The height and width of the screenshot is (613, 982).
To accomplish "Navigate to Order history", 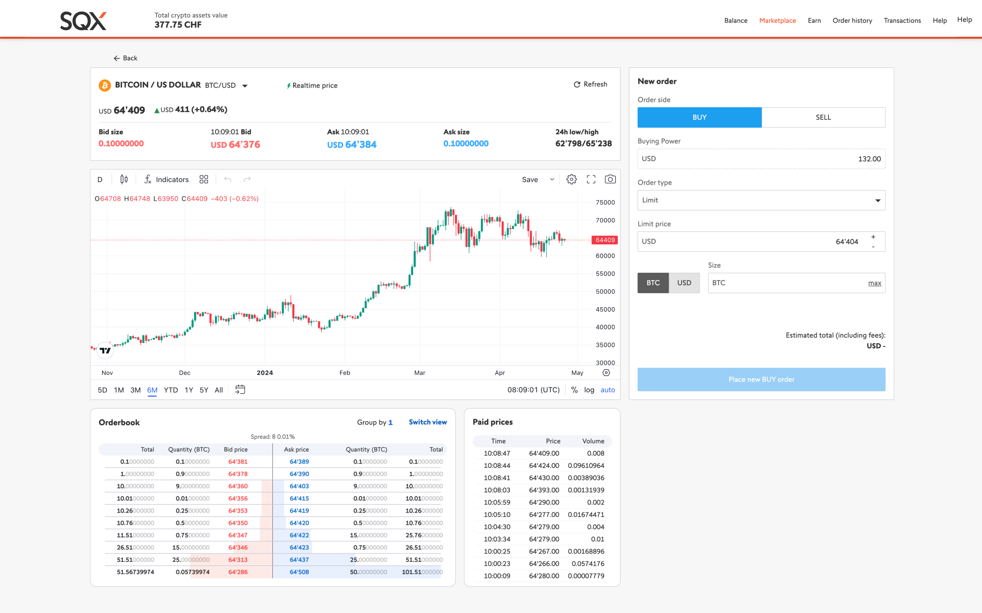I will point(853,20).
